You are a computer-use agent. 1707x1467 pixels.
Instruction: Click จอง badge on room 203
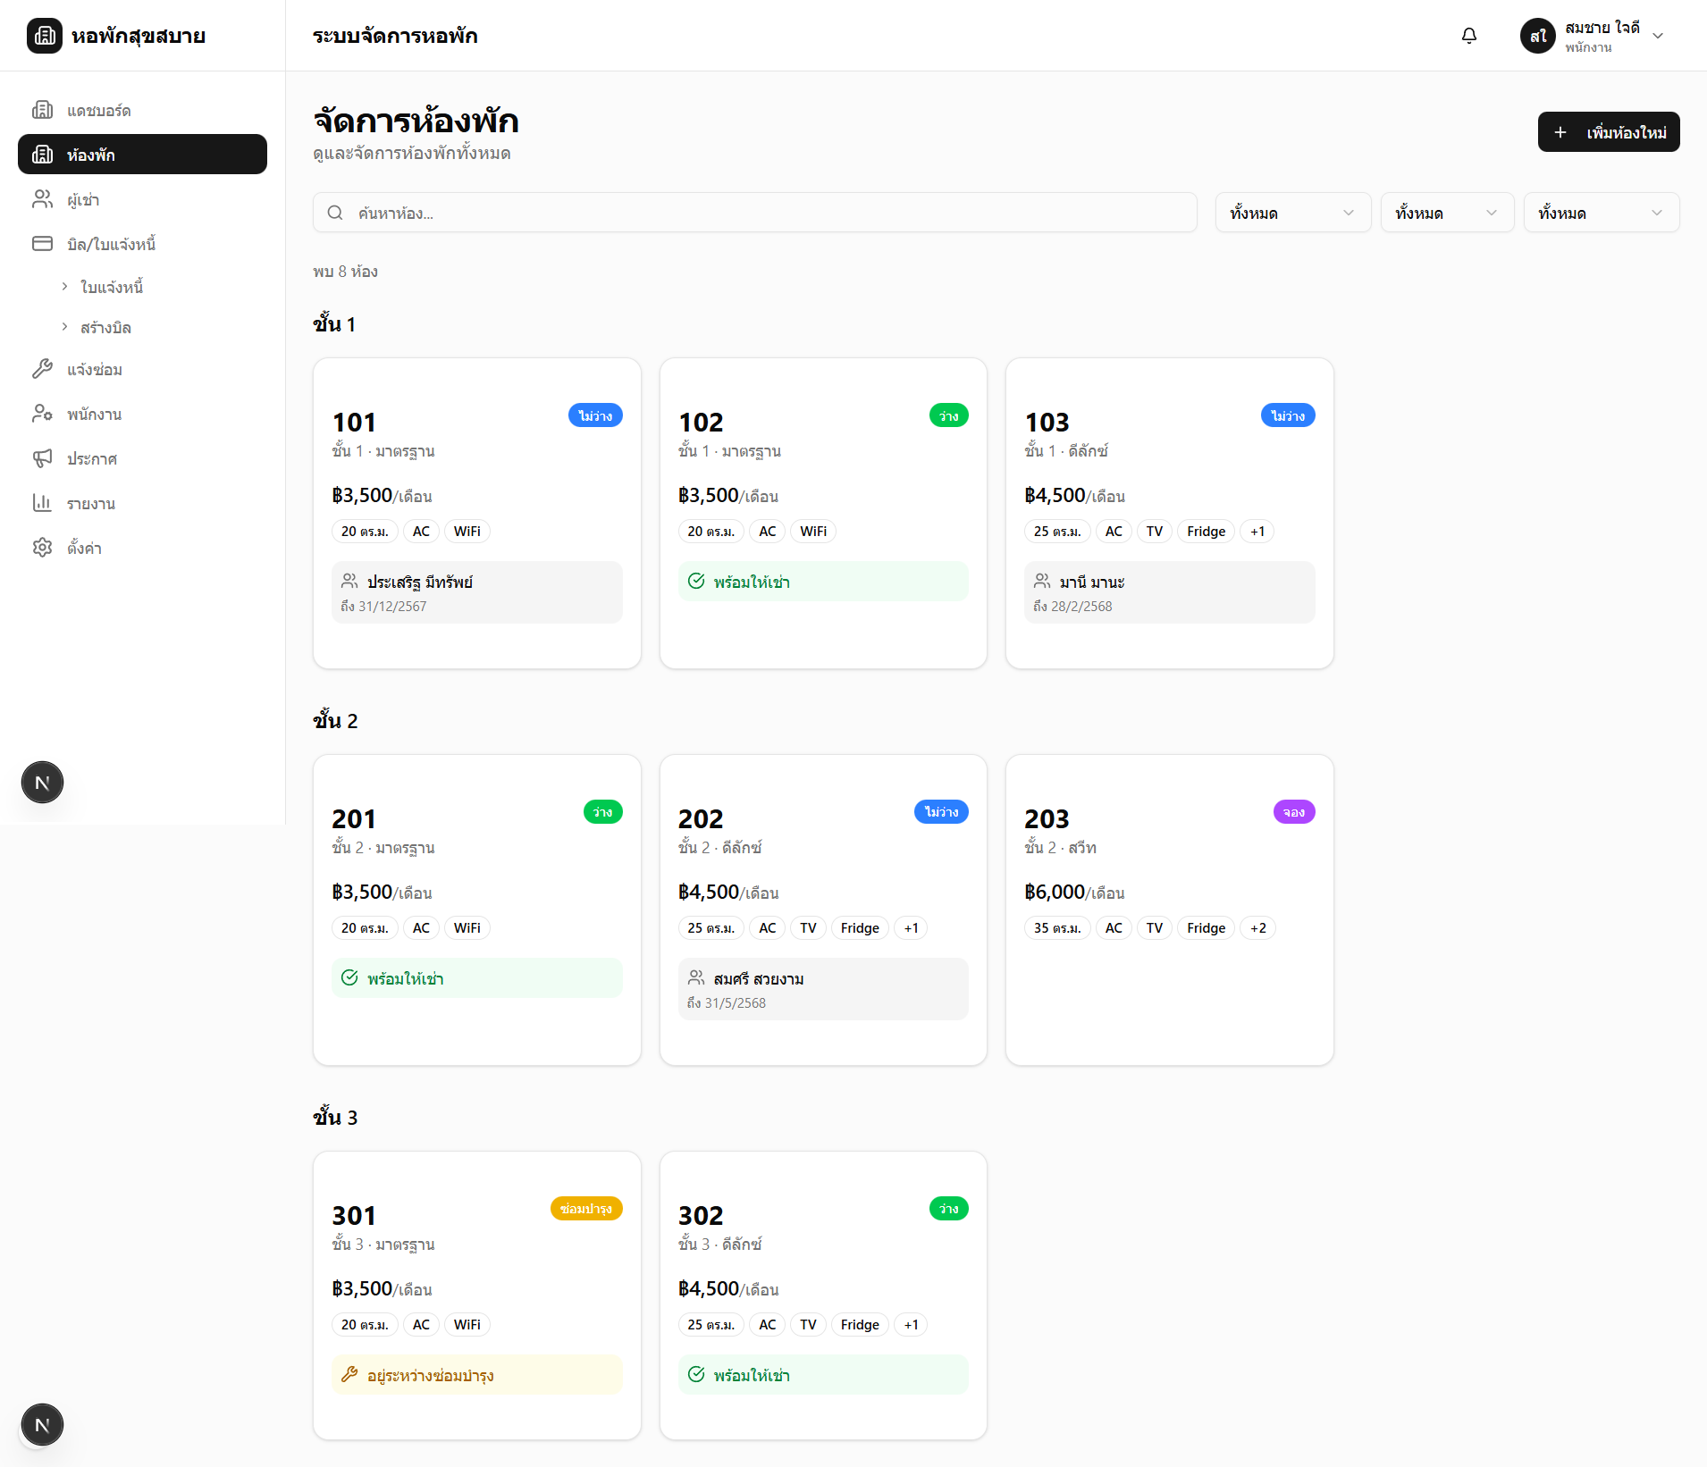click(1294, 812)
